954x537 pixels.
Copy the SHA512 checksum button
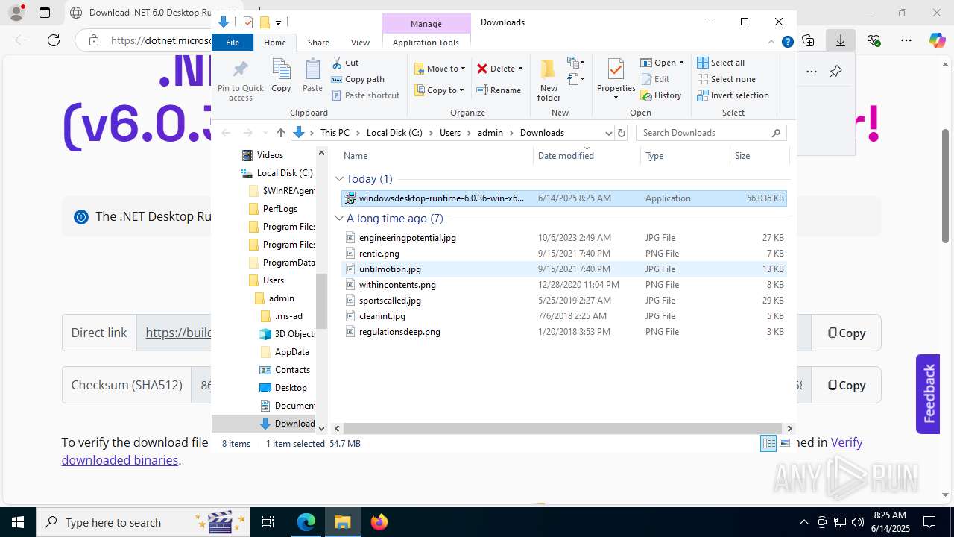click(846, 385)
